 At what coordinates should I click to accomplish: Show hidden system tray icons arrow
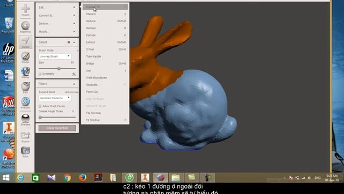coord(285,178)
